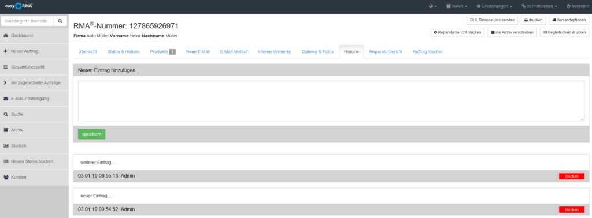592x218 pixels.
Task: Click the people icon beside Kunden
Action: (6, 177)
